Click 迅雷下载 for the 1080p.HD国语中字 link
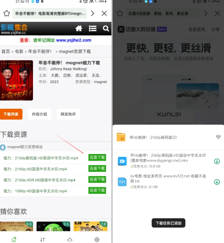This screenshot has height=243, width=224. pos(97,191)
